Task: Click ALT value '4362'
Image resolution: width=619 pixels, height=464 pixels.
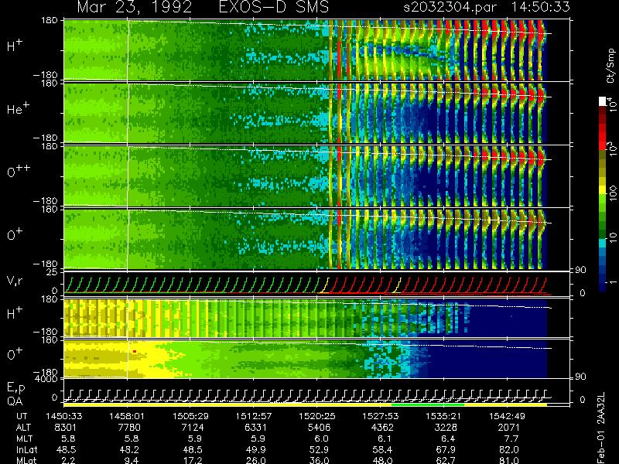Action: pos(382,428)
